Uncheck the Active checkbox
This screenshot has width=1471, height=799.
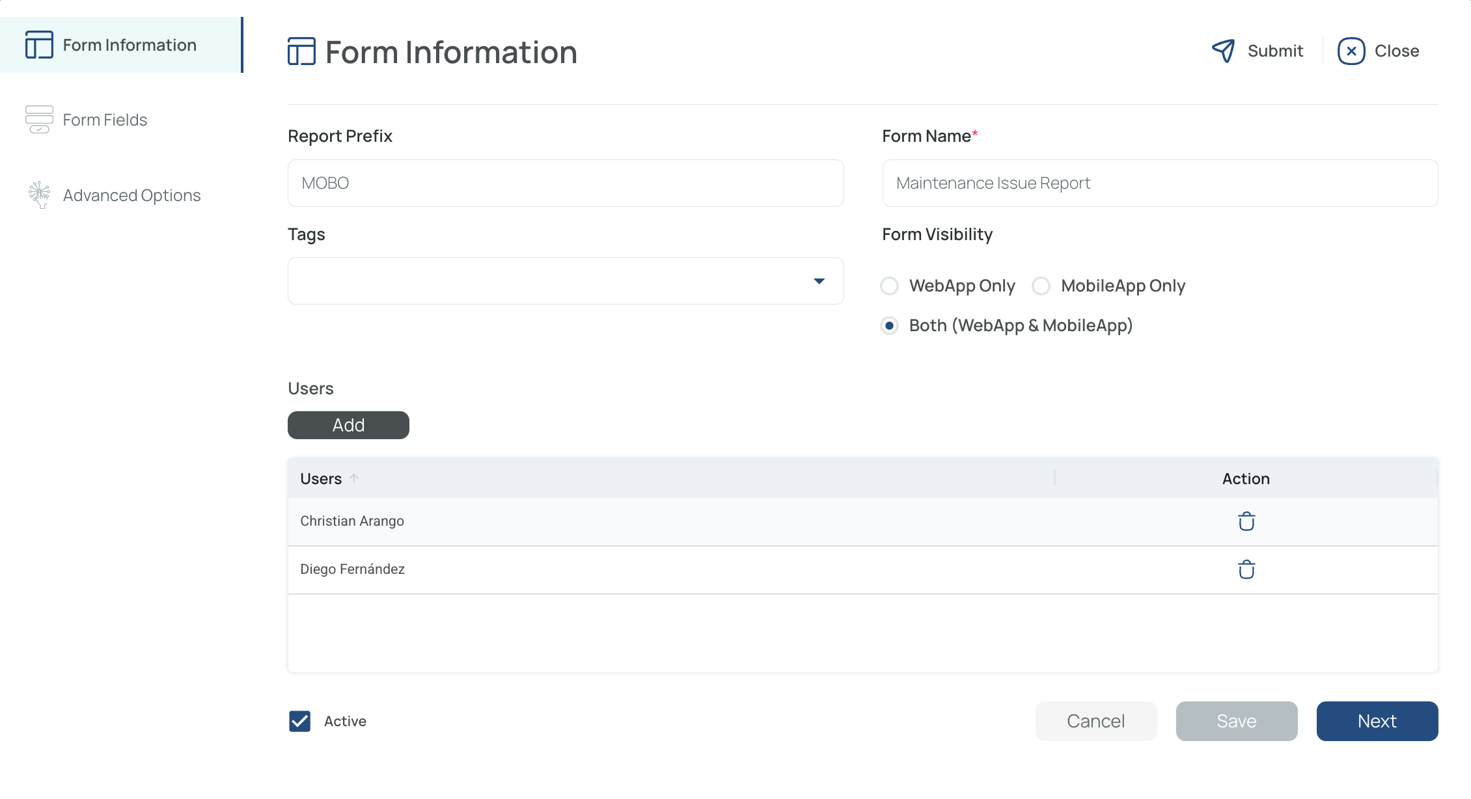pos(299,721)
